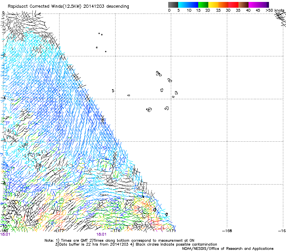Image resolution: width=286 pixels, height=251 pixels.
Task: Click the brown 35-40 knots legend segment
Action: pos(243,5)
